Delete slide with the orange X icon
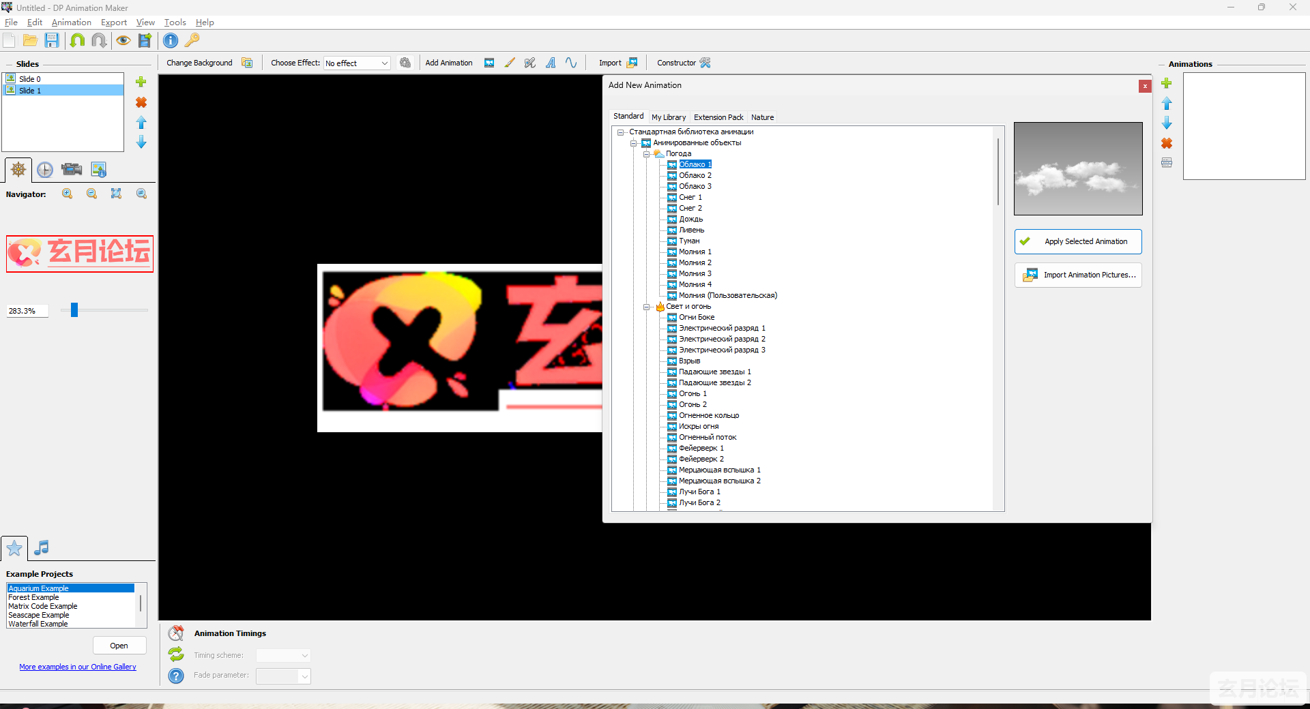 [x=141, y=102]
